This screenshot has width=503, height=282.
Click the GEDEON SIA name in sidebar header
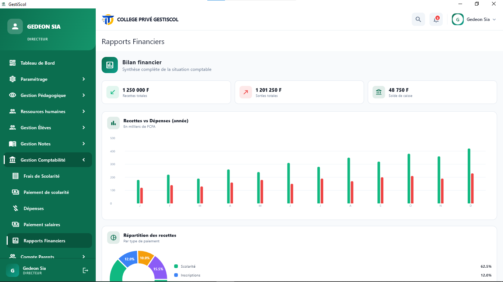(x=44, y=26)
